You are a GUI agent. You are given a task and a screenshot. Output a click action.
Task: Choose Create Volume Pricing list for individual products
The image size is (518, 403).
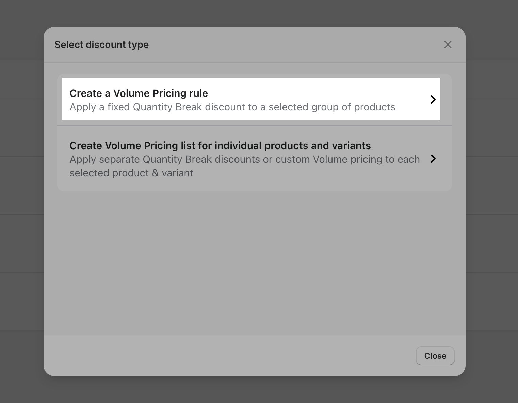pyautogui.click(x=254, y=159)
